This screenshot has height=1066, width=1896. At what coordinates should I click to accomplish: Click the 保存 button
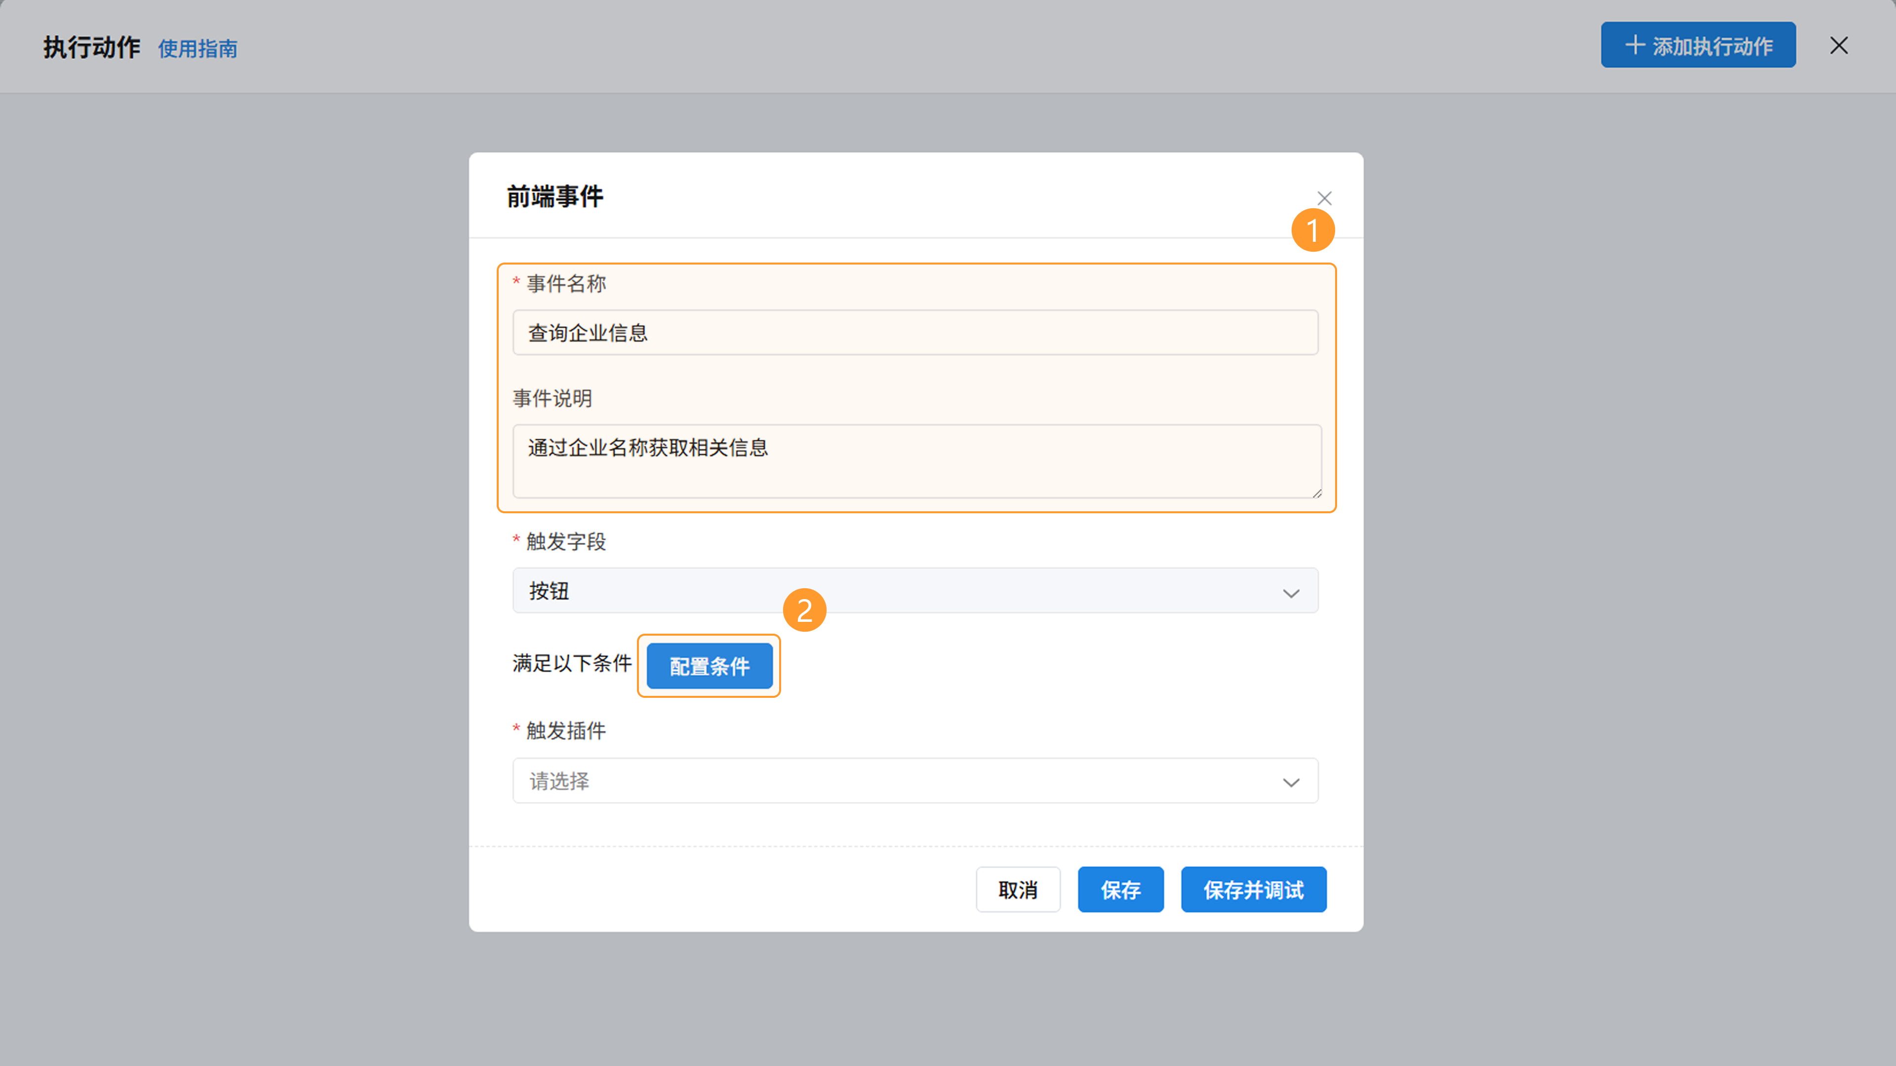1120,889
